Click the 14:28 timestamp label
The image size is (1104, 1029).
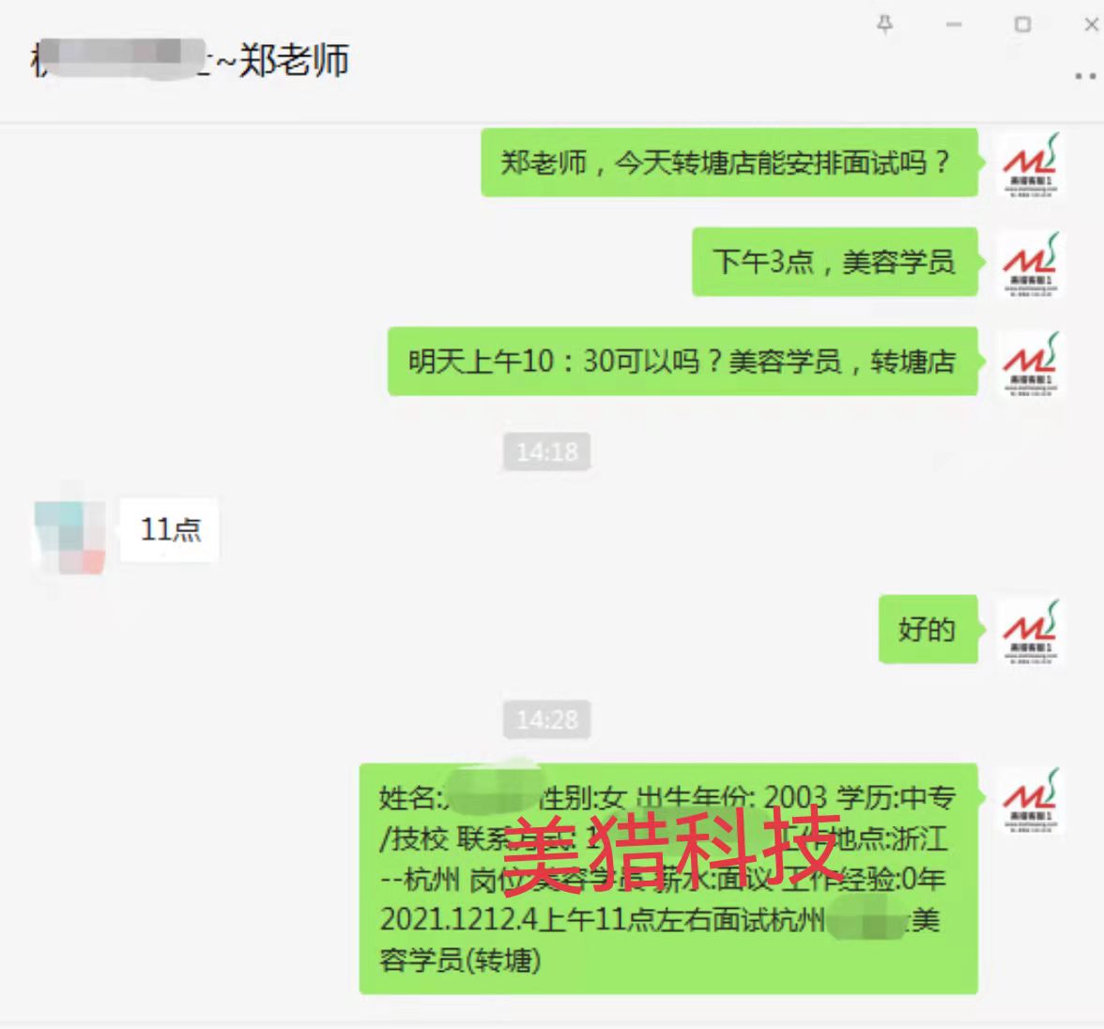click(547, 719)
